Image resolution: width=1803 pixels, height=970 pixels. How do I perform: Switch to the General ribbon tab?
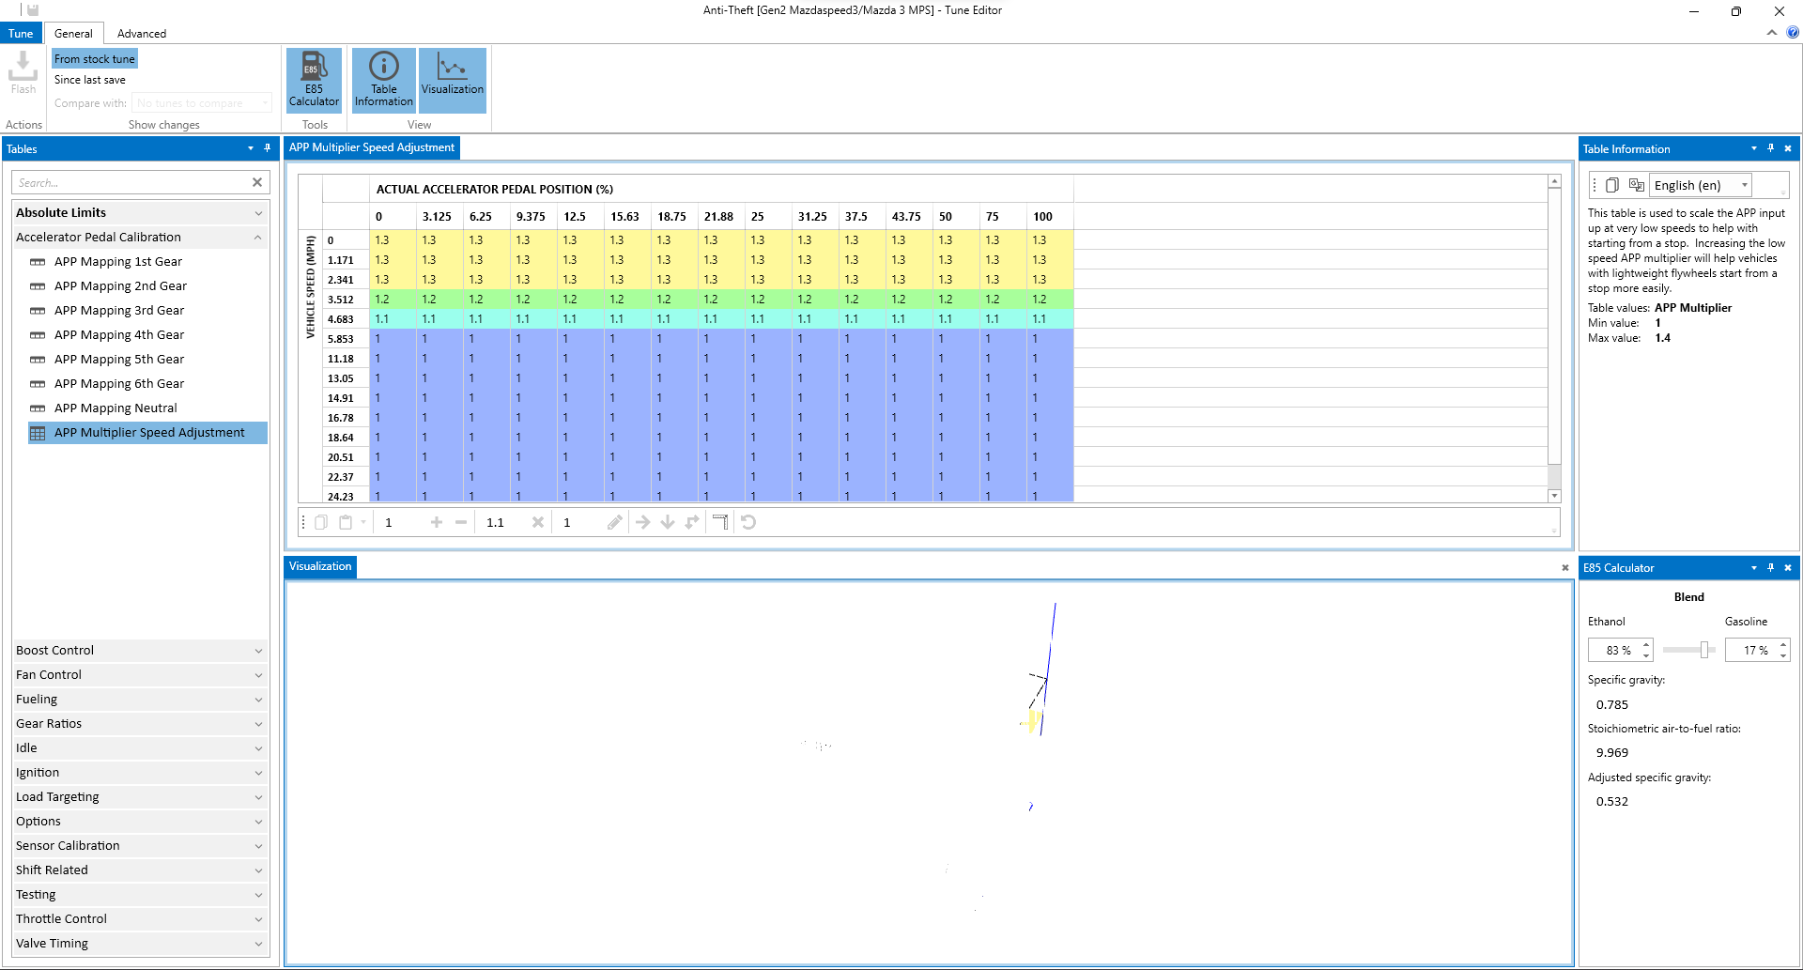(x=73, y=33)
